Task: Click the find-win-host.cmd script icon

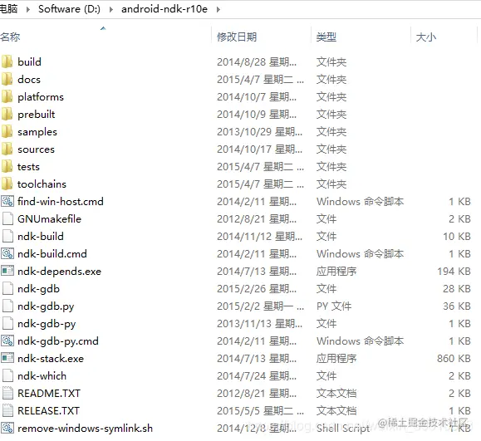Action: (7, 202)
